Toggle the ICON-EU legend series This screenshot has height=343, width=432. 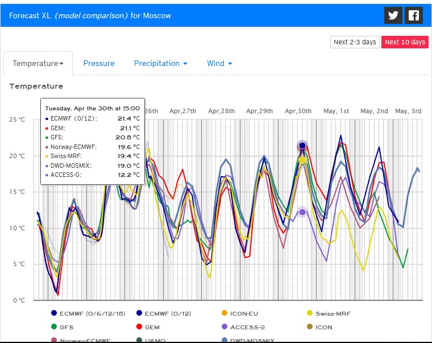coord(240,313)
